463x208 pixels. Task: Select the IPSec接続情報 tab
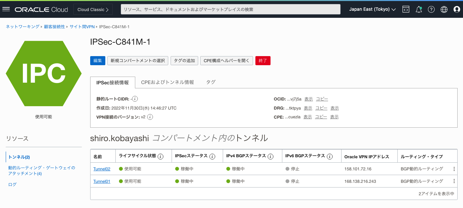pos(113,82)
